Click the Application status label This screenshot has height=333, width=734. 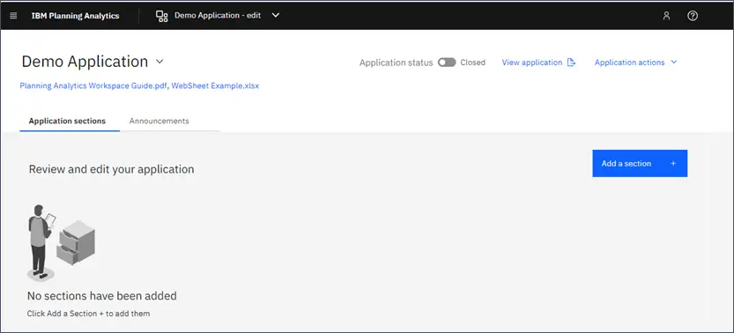[396, 63]
